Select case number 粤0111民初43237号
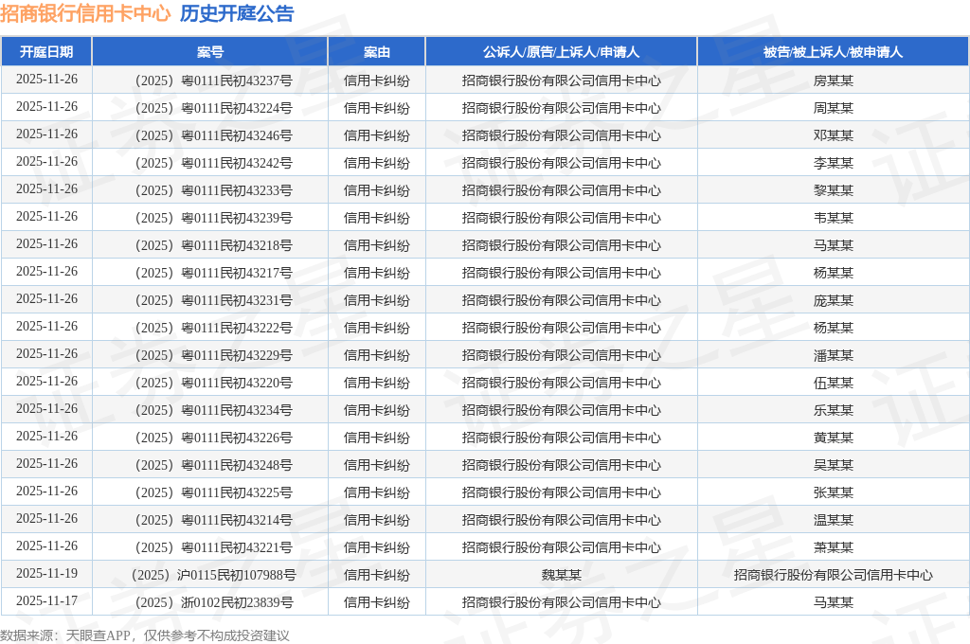970x644 pixels. click(x=213, y=80)
